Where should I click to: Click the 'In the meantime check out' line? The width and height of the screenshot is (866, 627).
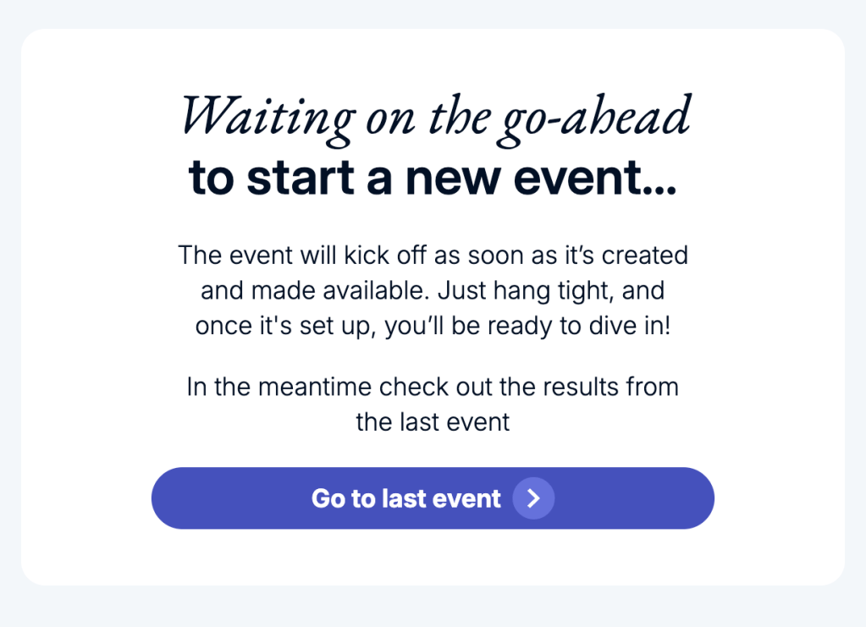[433, 387]
